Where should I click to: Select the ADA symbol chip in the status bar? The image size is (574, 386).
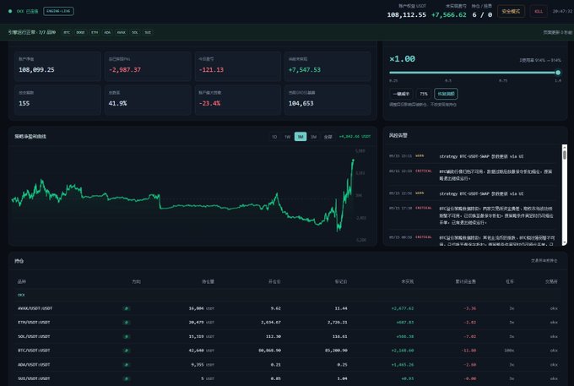(107, 32)
